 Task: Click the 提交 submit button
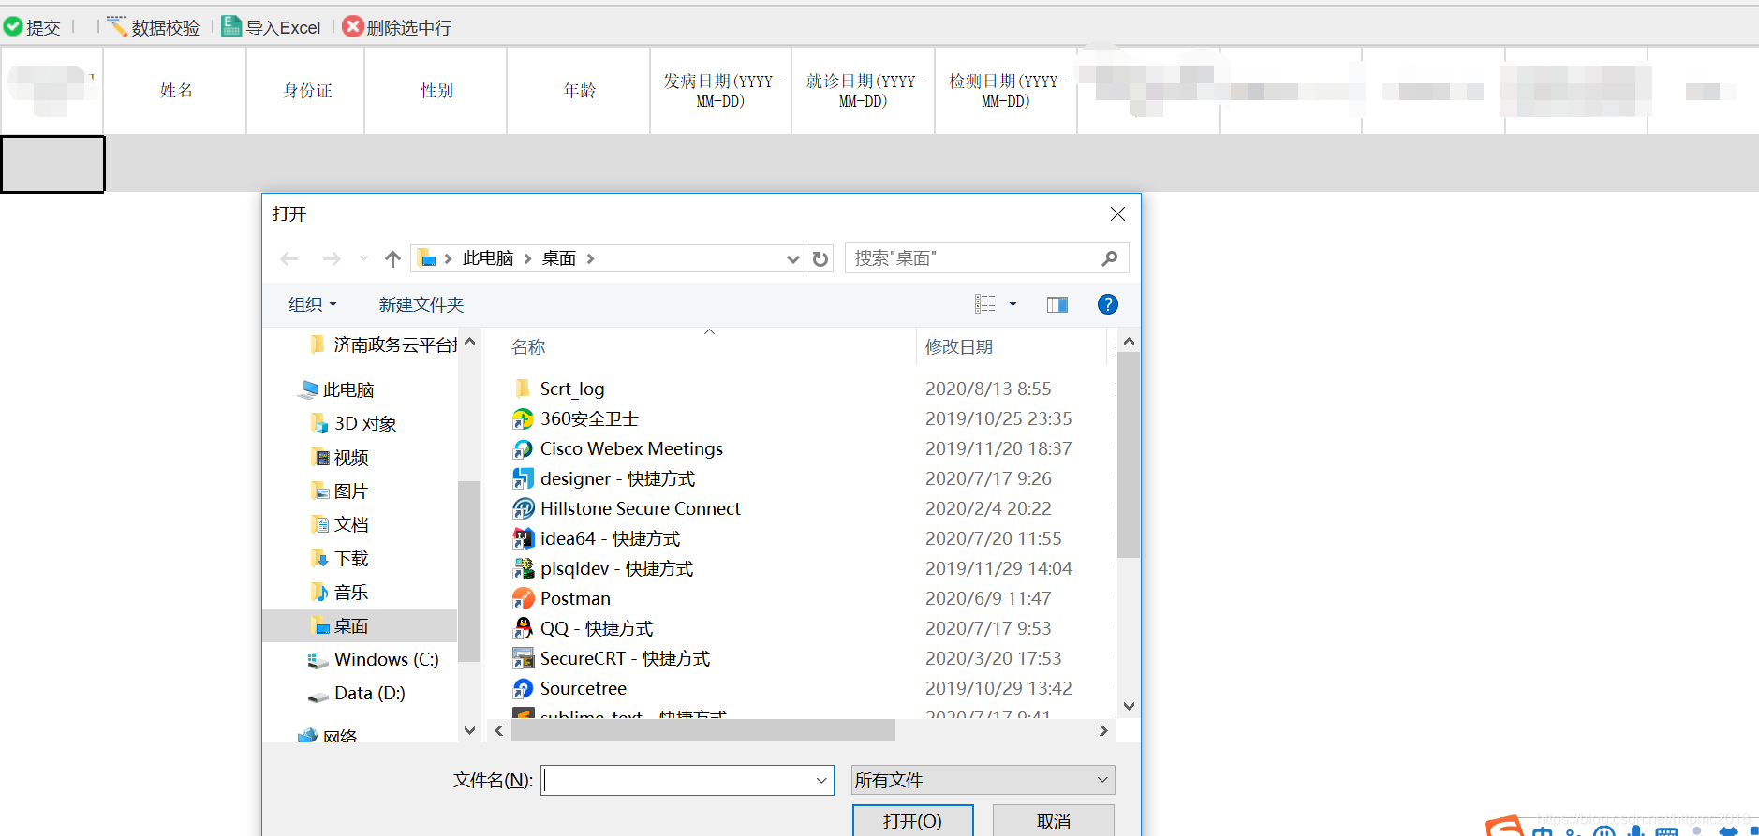[x=33, y=27]
